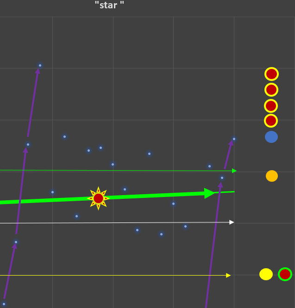Select the thin green arrow's arrowhead

pyautogui.click(x=234, y=171)
